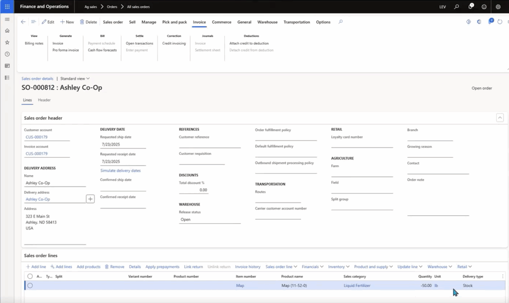Click Delete in the action pane
Screen dimensions: 509x303
[88, 22]
